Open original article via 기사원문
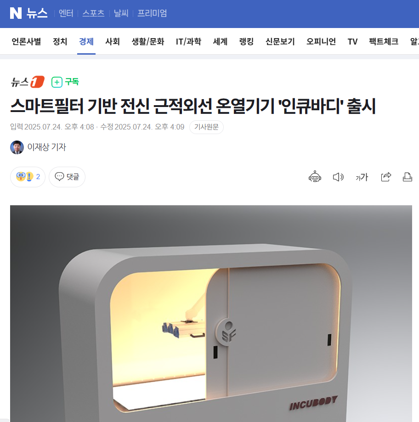Screen dimensions: 419x422 tap(206, 127)
